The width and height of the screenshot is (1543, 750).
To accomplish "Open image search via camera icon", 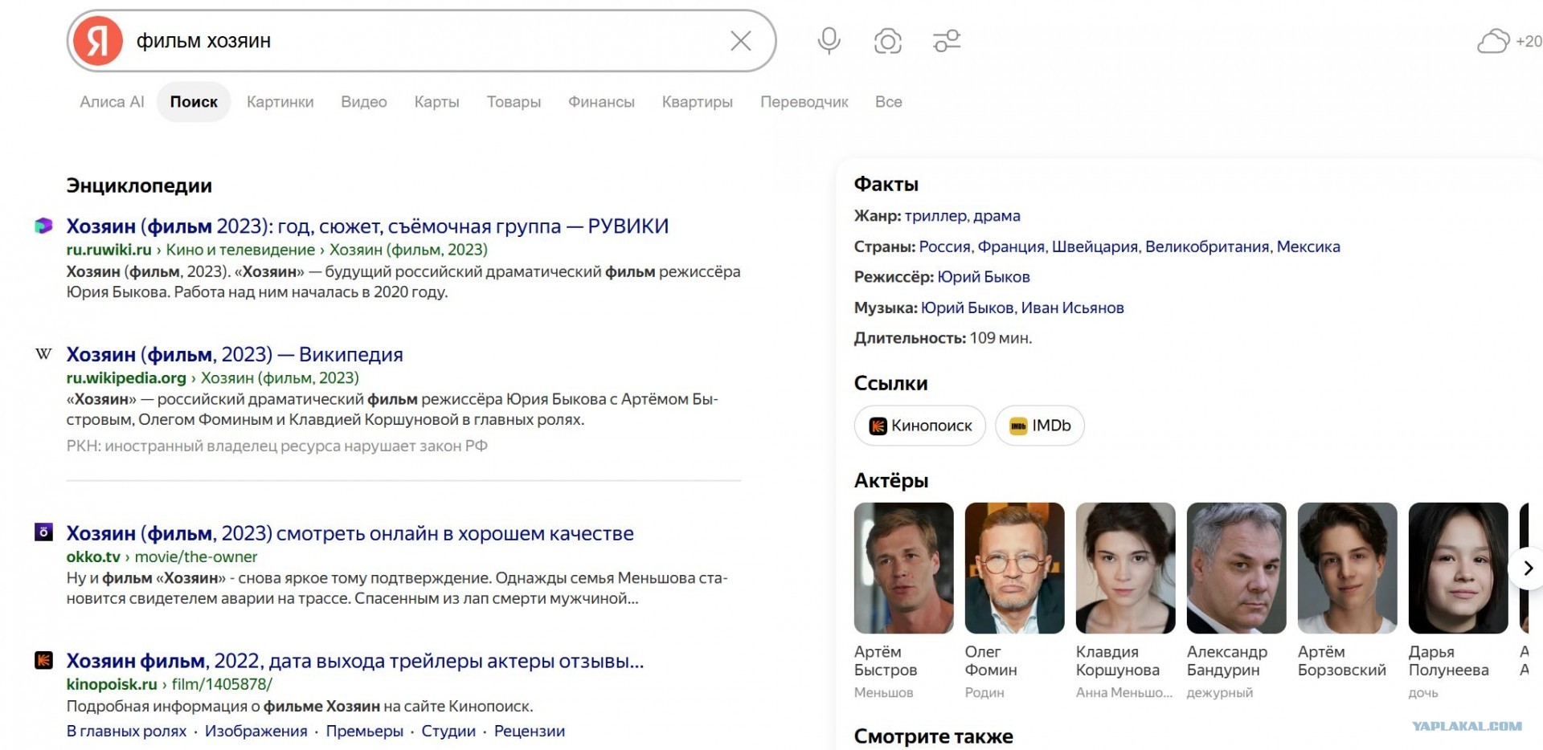I will (x=887, y=41).
